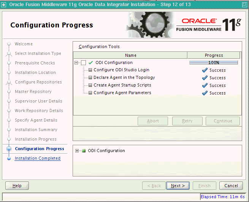Click the green checkmark beside ODI Configuration

click(x=91, y=63)
